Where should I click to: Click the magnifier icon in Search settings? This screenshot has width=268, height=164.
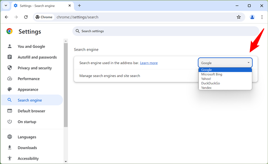coord(77,31)
